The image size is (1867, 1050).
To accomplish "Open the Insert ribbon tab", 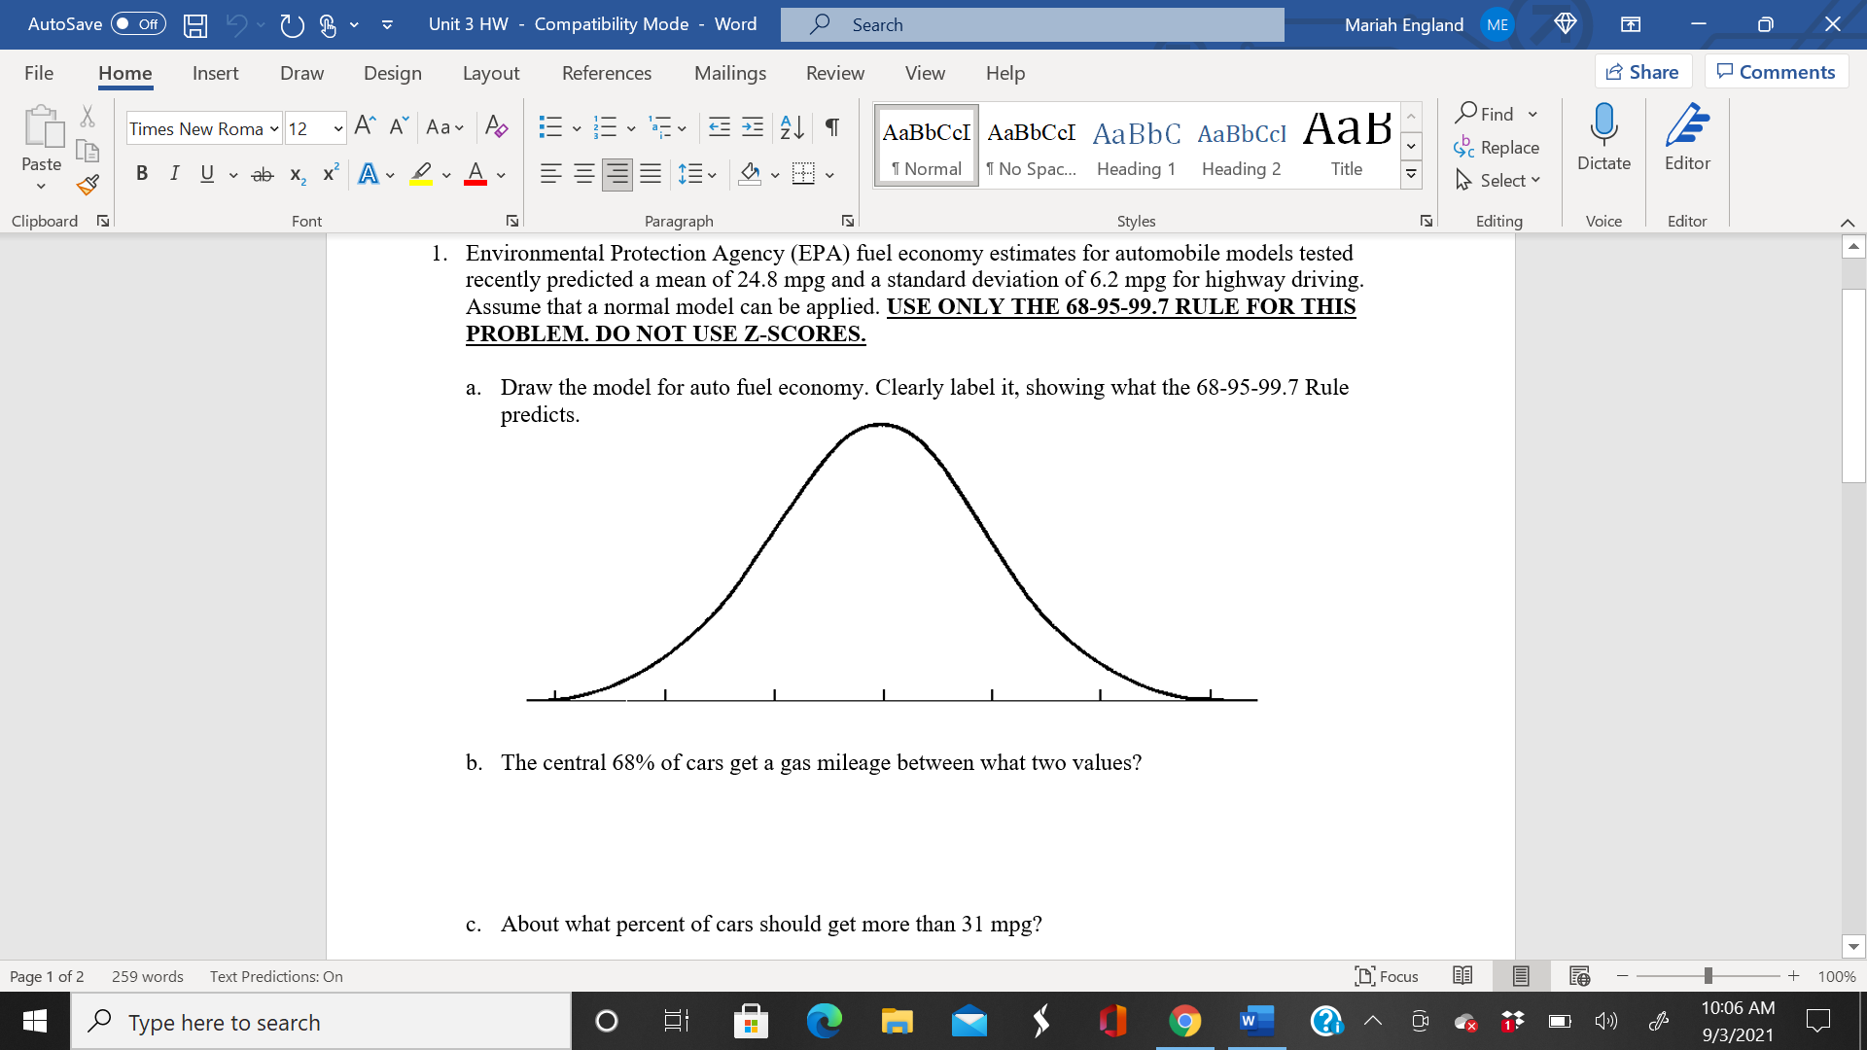I will [215, 73].
